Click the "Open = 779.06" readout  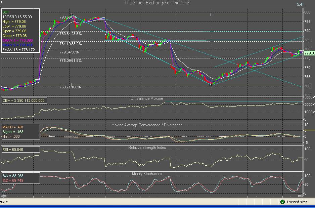point(14,31)
